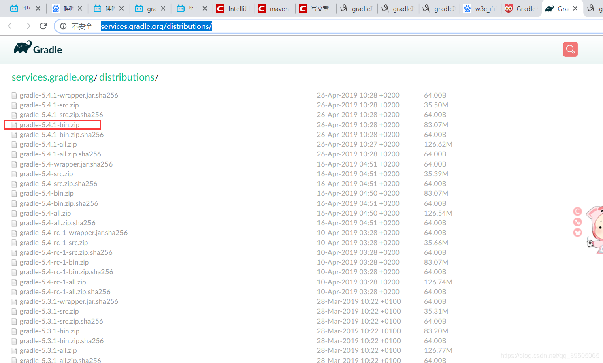Screen dimensions: 603x363
Task: Focus the address bar URL field
Action: pos(329,26)
